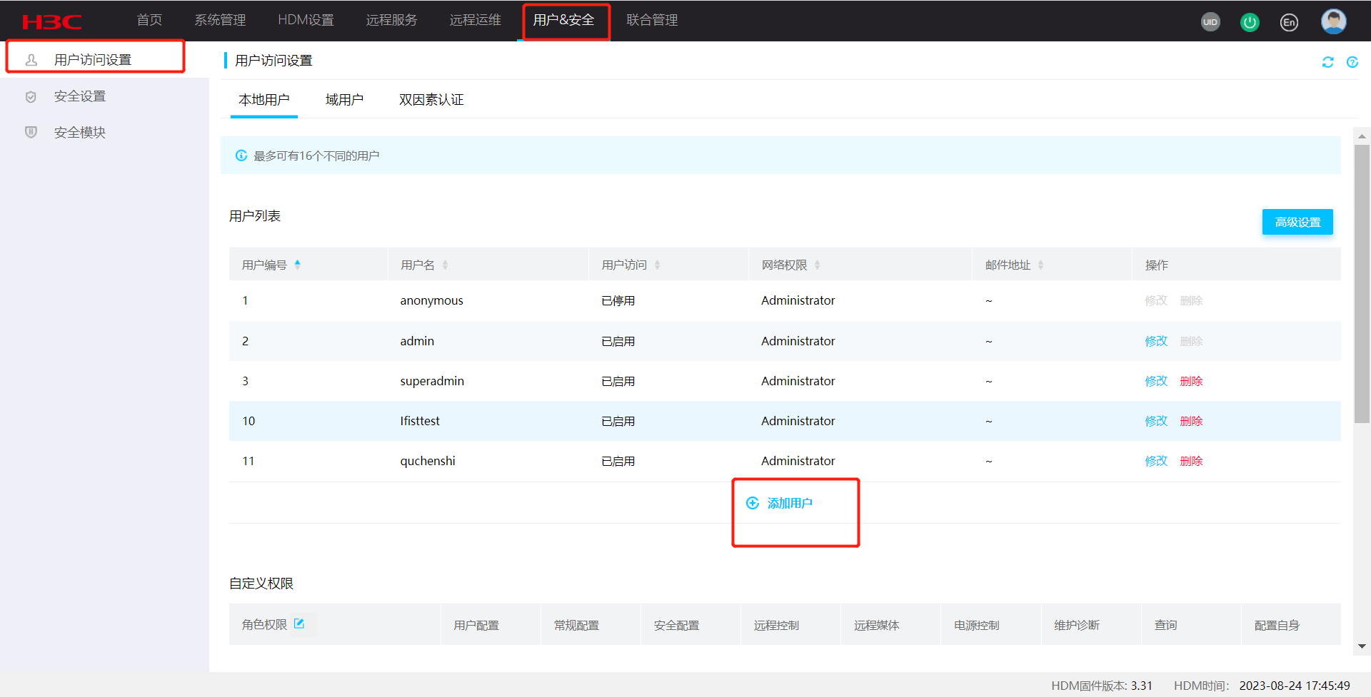Image resolution: width=1371 pixels, height=697 pixels.
Task: Click the H3C logo
Action: click(x=51, y=21)
